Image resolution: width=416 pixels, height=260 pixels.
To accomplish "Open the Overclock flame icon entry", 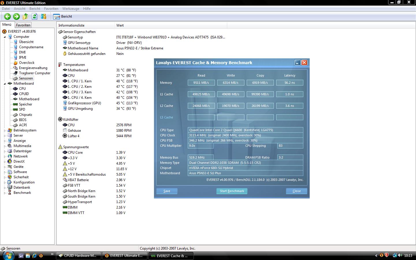I will [x=15, y=63].
